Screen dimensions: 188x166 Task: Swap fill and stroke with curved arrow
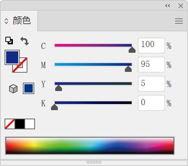tap(25, 41)
